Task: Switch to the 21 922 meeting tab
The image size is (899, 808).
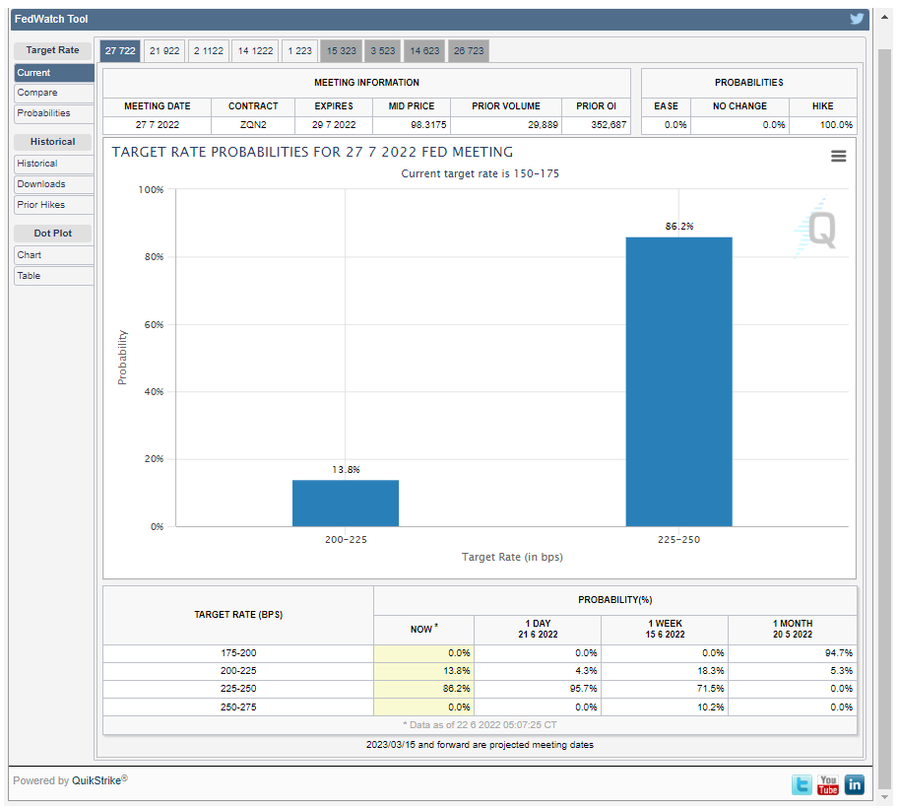Action: 164,51
